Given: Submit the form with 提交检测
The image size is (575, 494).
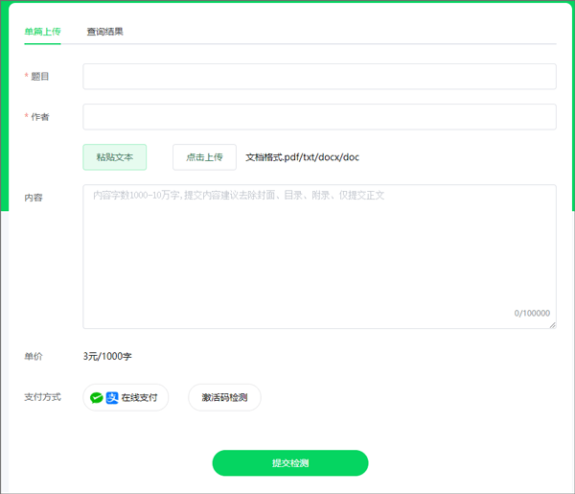Looking at the screenshot, I should (x=289, y=463).
